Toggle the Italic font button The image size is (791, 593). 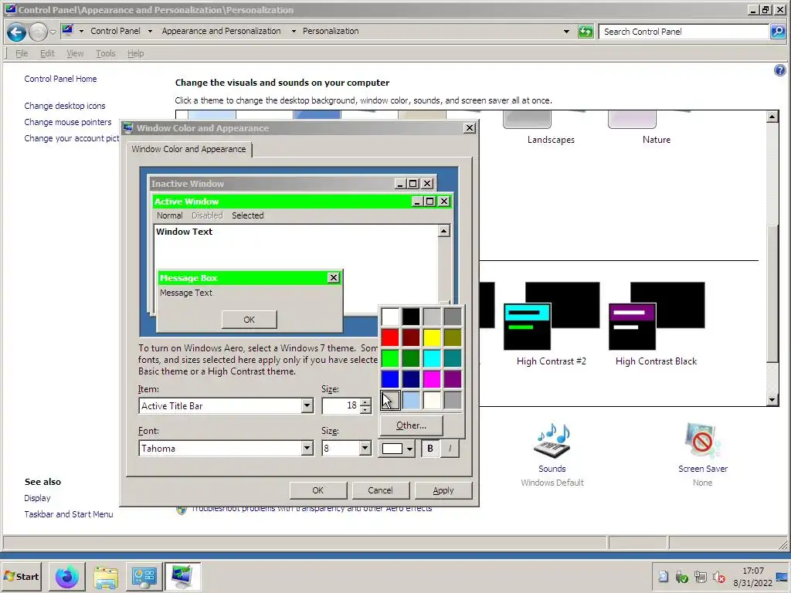450,449
